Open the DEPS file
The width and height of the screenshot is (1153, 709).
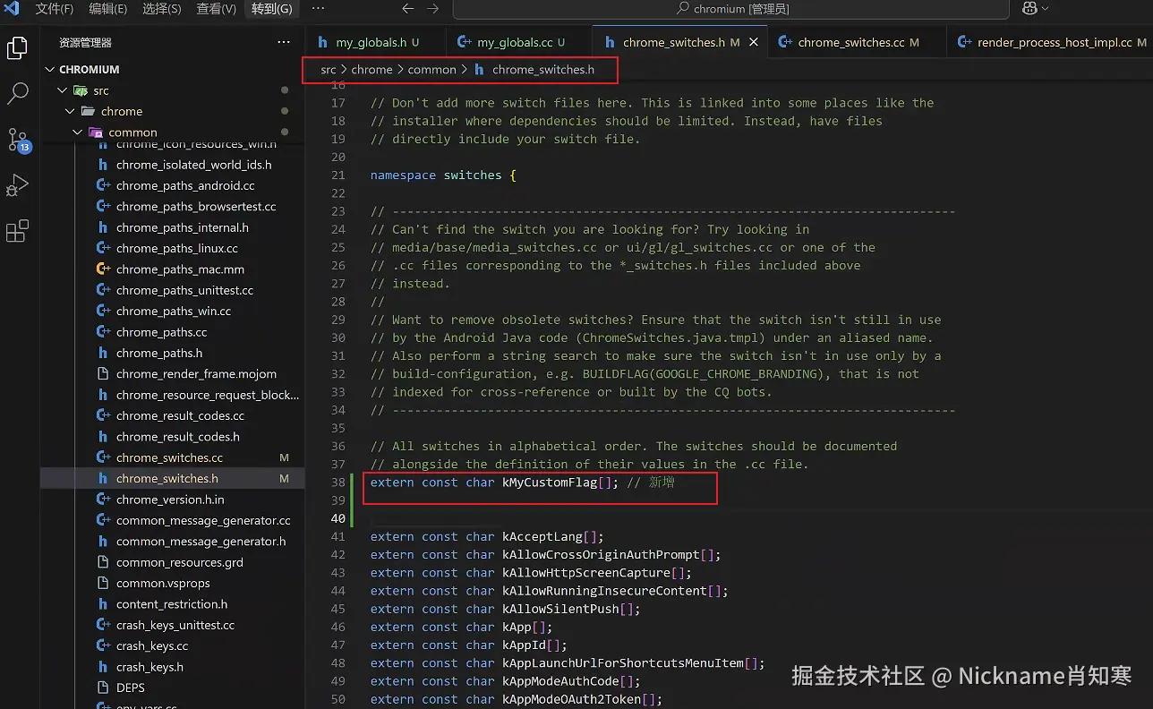tap(131, 688)
